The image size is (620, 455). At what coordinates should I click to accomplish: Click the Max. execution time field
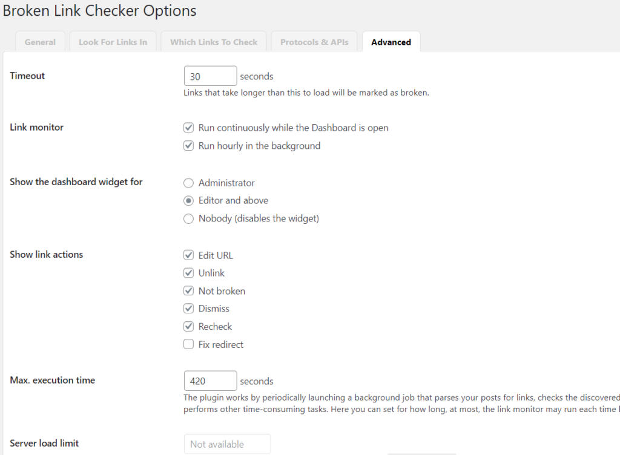click(x=210, y=381)
